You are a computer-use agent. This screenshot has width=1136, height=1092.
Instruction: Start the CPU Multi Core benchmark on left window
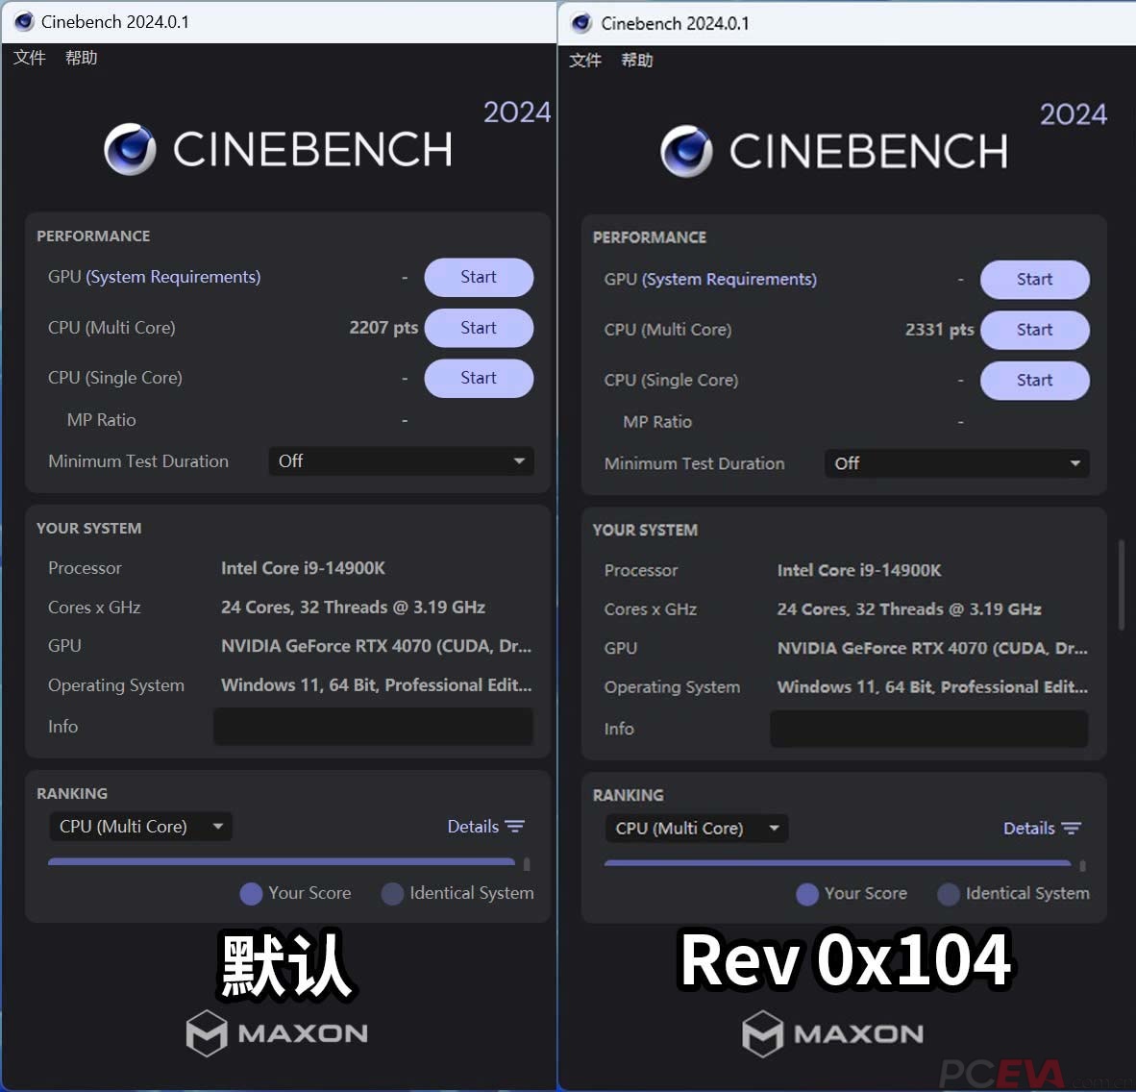coord(479,328)
